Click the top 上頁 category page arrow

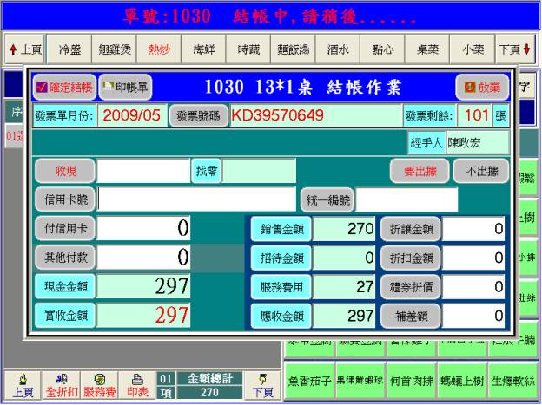(25, 49)
